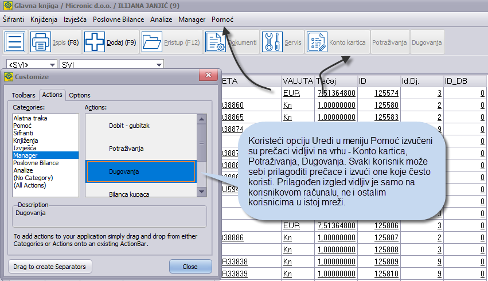Click the Glavna knjiga window app icon
This screenshot has width=488, height=281.
tap(8, 6)
